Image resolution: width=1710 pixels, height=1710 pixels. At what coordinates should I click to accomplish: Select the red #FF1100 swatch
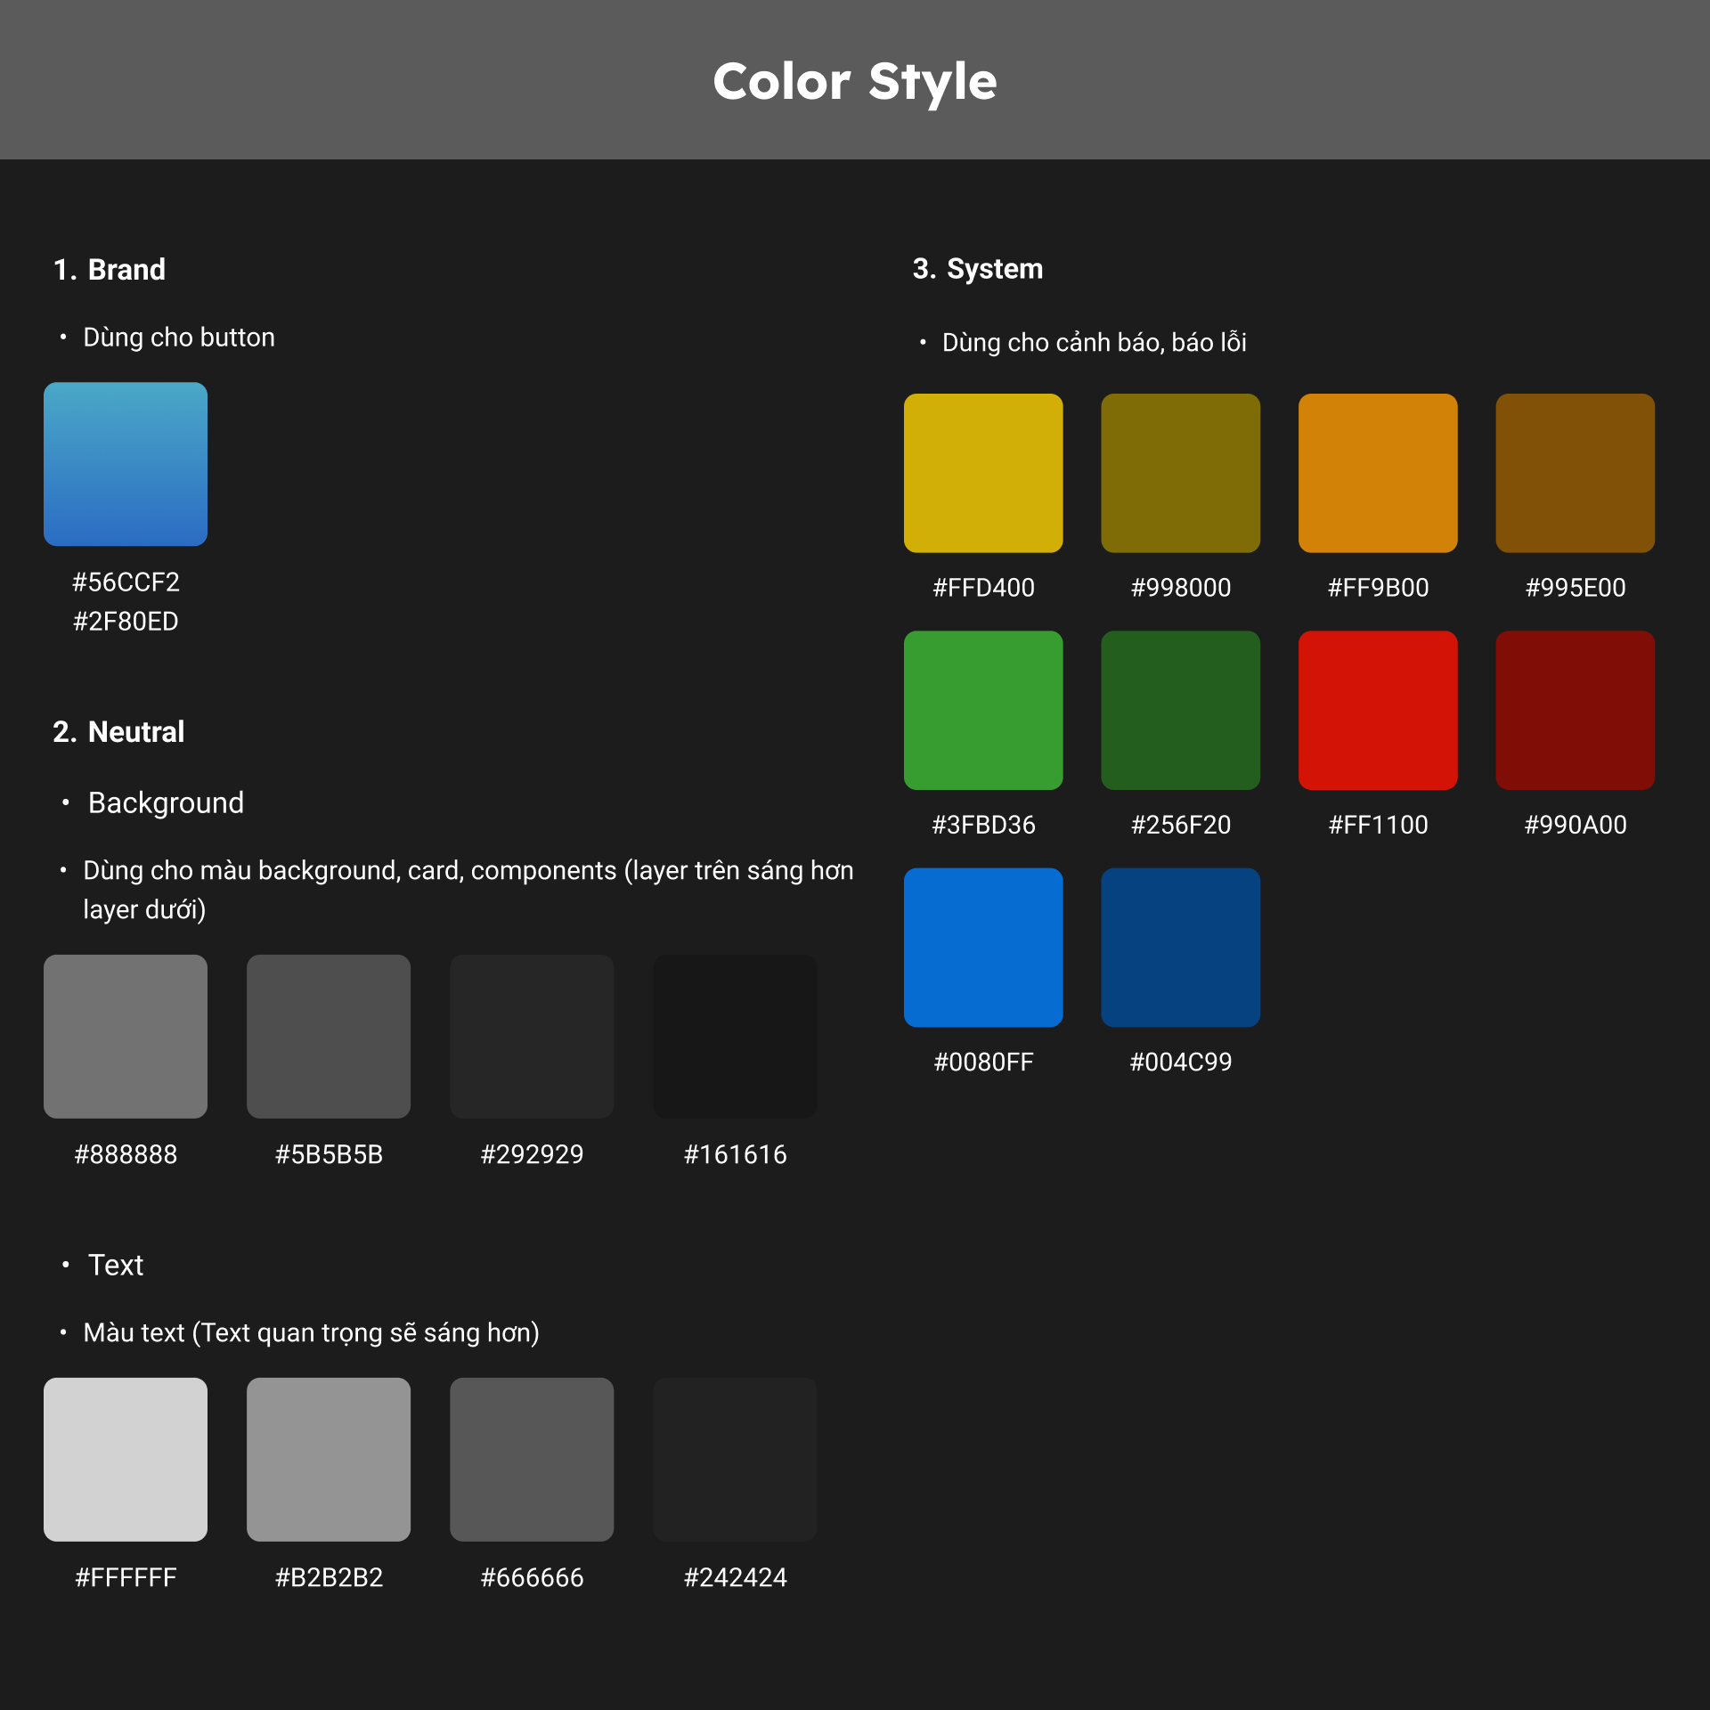pos(1378,711)
